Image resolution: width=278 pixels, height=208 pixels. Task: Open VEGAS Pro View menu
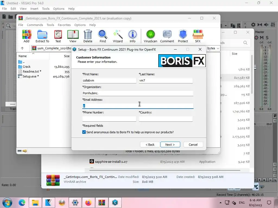click(23, 9)
